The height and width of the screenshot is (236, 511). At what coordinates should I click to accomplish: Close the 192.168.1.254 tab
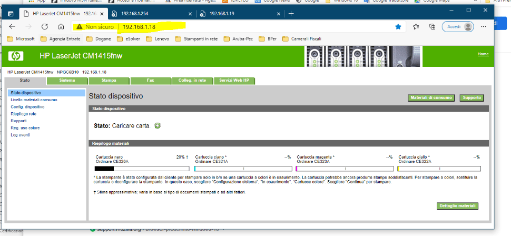coord(191,14)
